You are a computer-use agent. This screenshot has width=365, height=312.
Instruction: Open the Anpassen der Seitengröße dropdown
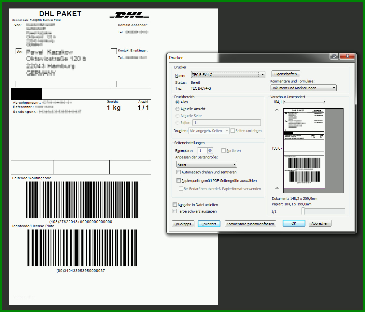coord(206,164)
